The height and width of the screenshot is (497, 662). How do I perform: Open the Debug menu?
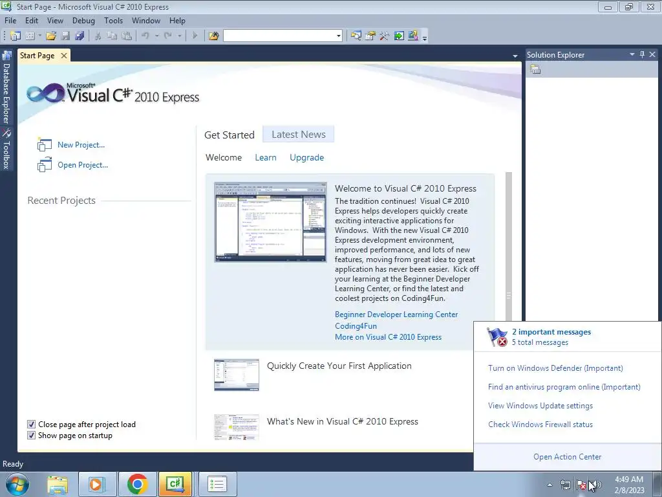tap(83, 20)
